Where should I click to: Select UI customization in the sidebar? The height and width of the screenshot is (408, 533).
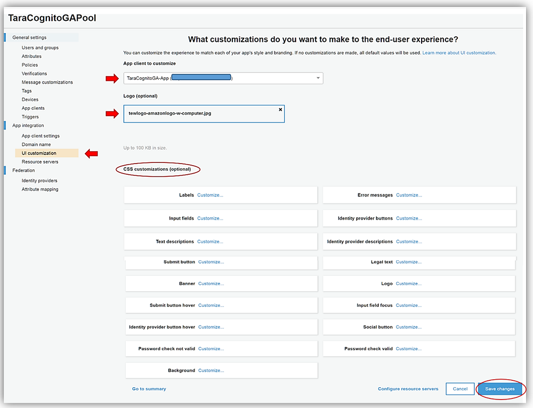39,153
